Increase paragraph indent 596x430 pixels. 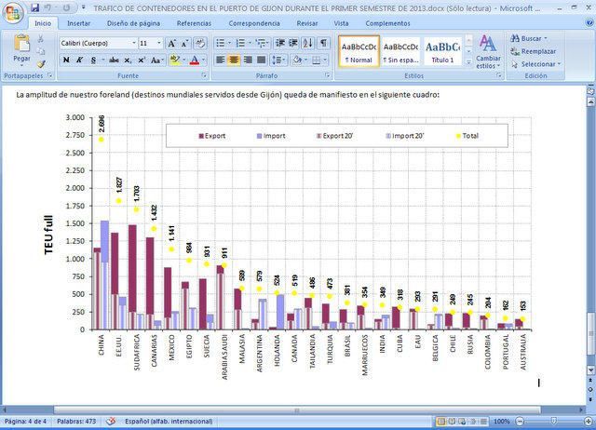tap(293, 43)
